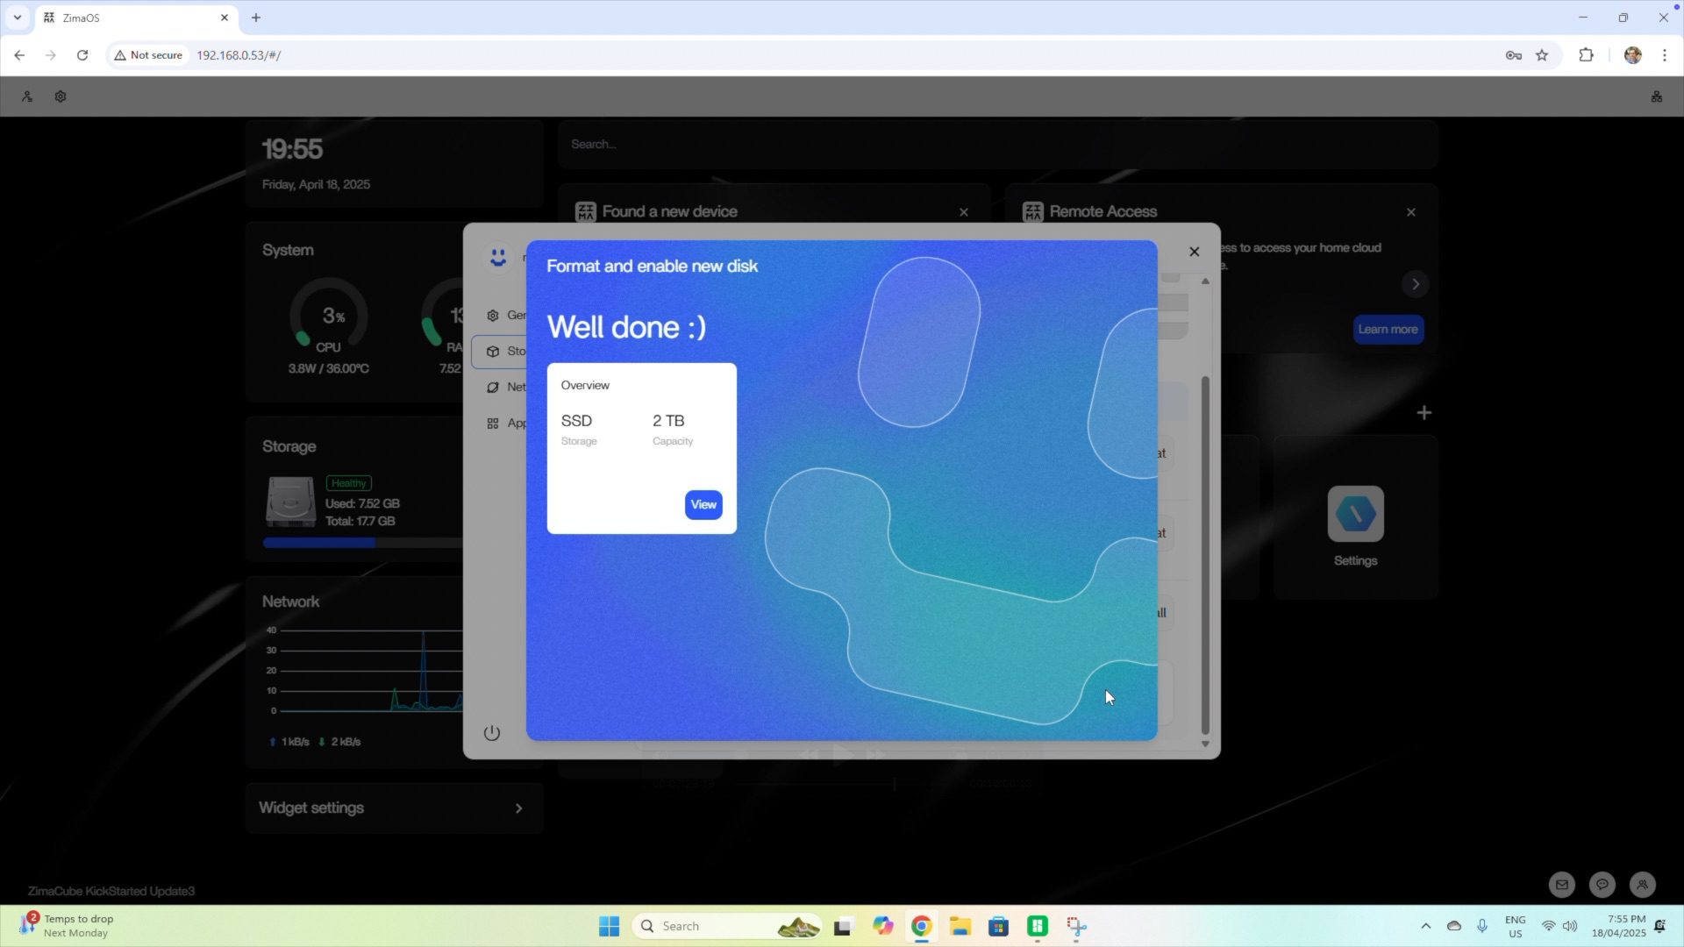Click the power icon in settings panel
Image resolution: width=1684 pixels, height=947 pixels.
point(492,733)
